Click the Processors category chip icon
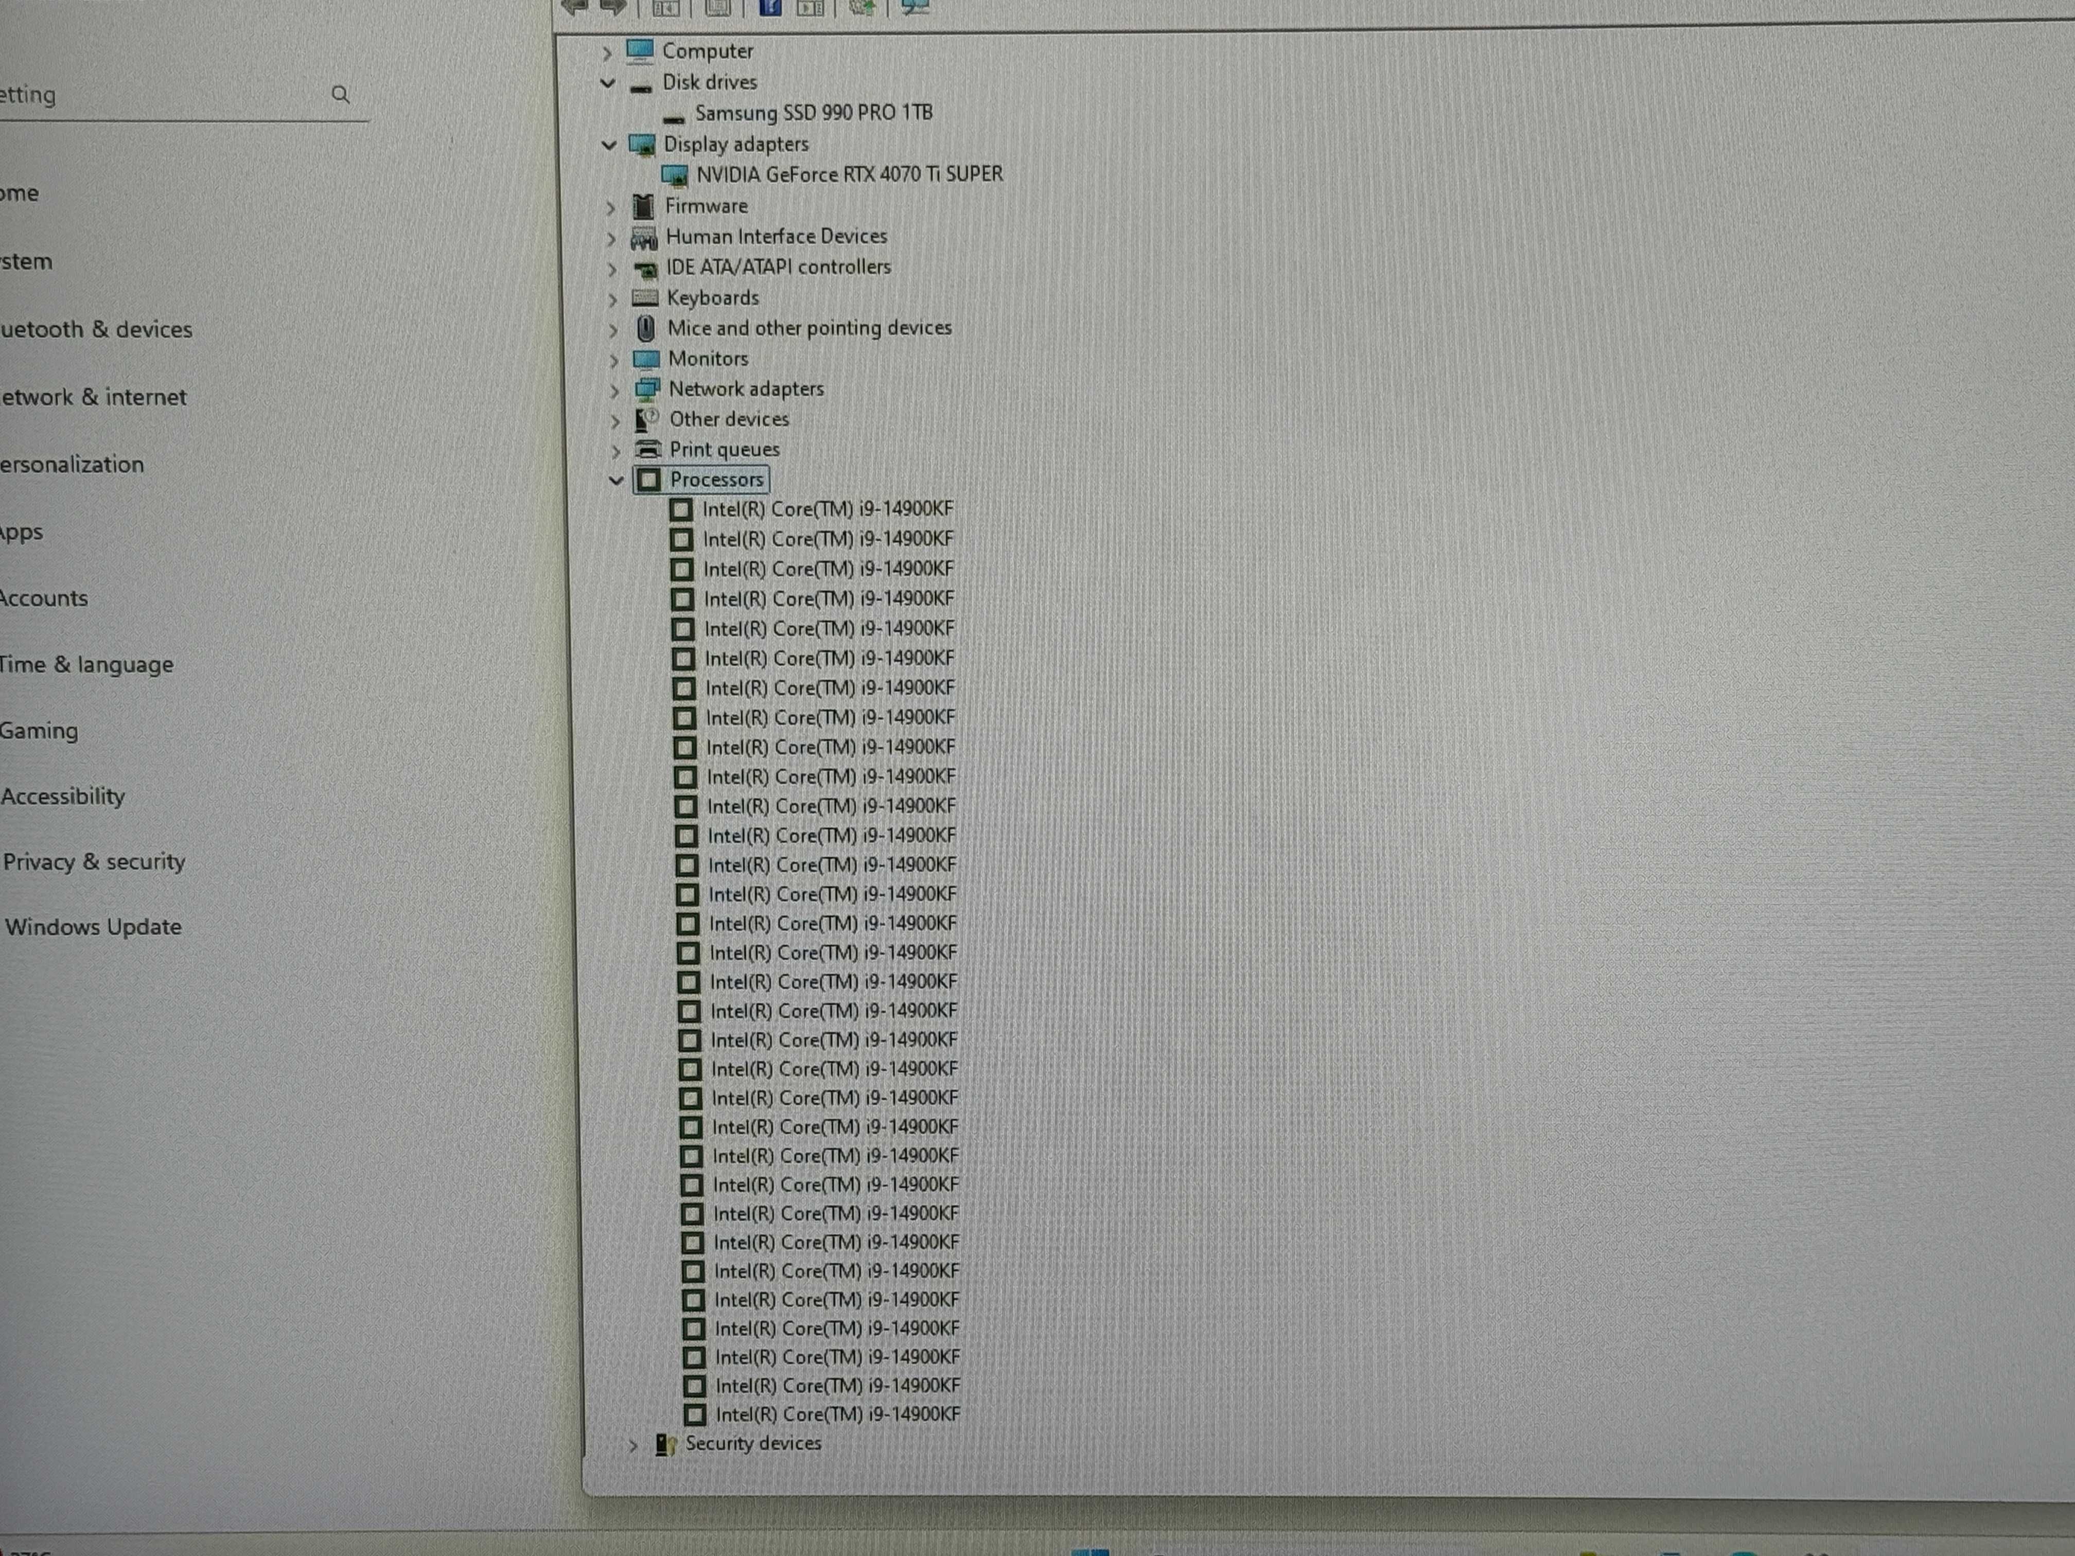The width and height of the screenshot is (2075, 1556). click(x=648, y=479)
